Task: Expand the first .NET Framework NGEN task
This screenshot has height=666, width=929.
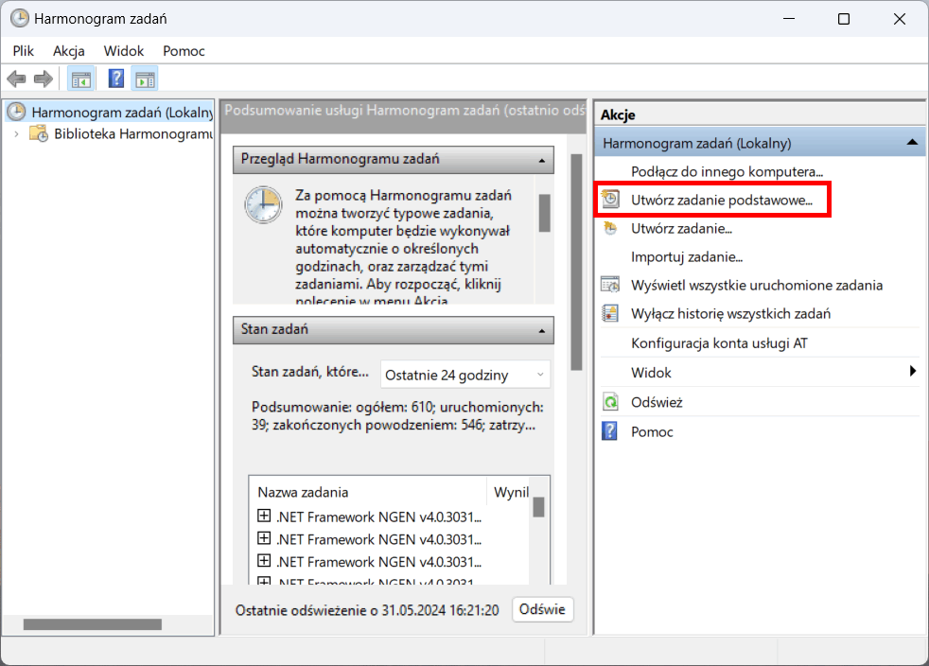Action: pos(265,517)
